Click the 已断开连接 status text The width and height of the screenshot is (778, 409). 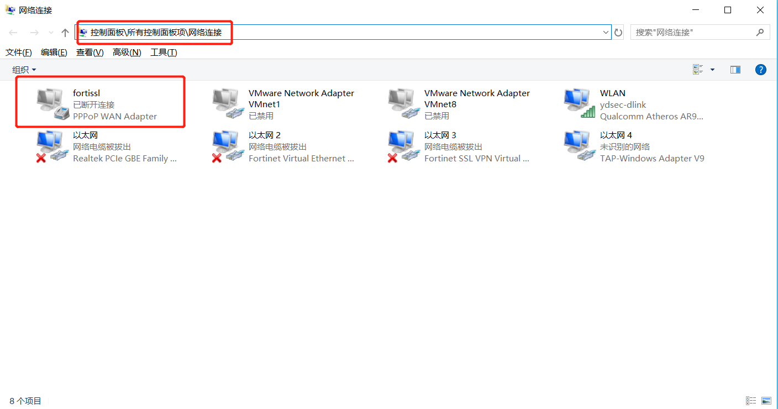94,105
